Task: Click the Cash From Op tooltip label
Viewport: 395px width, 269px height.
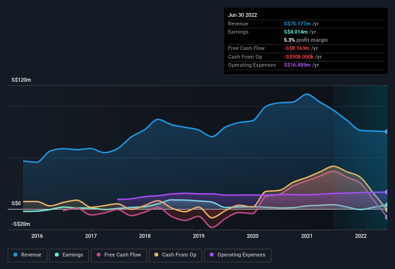Action: [245, 57]
